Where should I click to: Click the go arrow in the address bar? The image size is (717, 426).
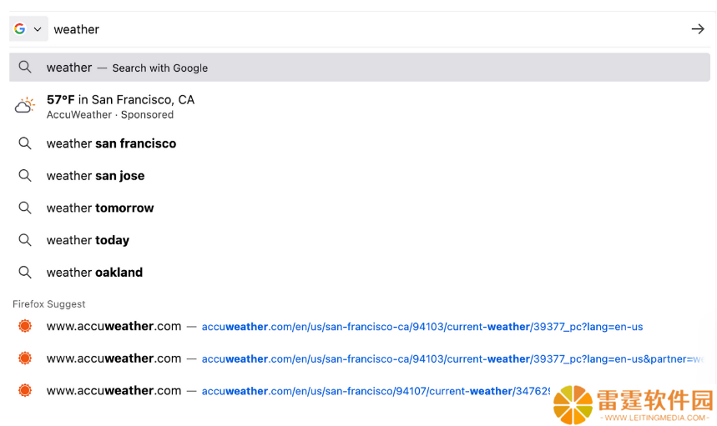coord(698,29)
